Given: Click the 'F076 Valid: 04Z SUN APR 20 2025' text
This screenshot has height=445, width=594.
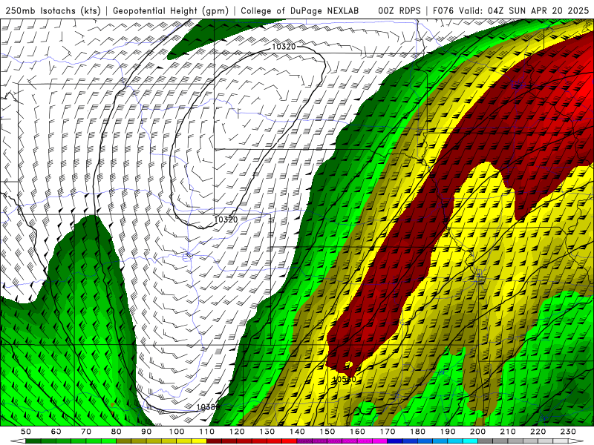Looking at the screenshot, I should [510, 10].
